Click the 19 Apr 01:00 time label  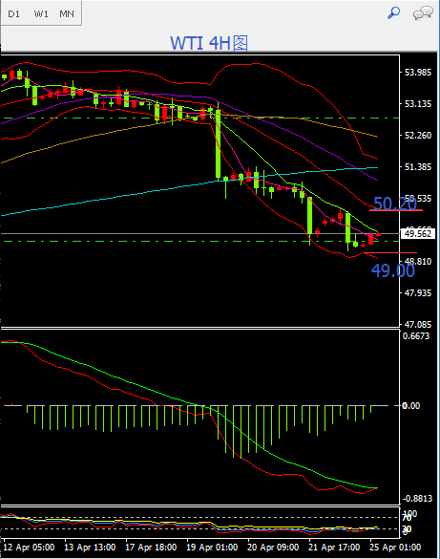212,548
